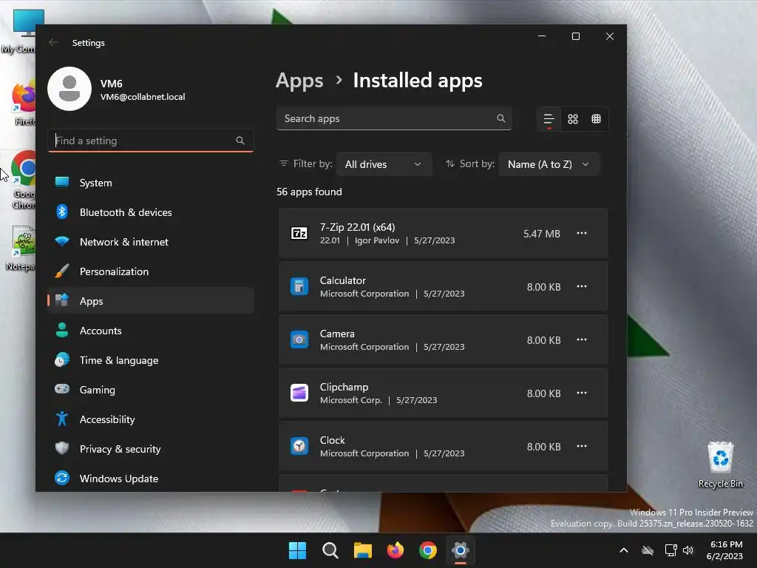Open taskbar Search
The height and width of the screenshot is (568, 757).
coord(330,550)
